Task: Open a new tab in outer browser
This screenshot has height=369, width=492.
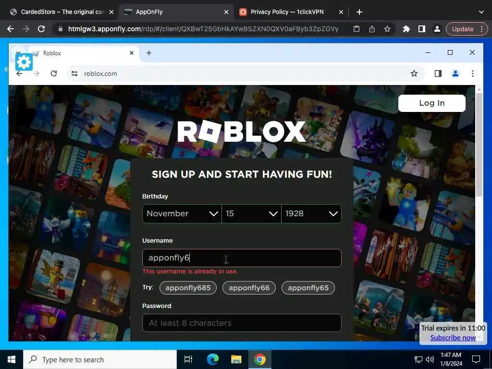Action: coord(359,12)
